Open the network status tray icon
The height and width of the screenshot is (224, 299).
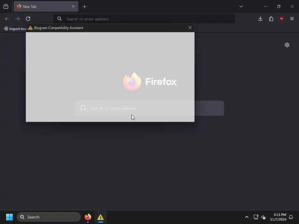(x=256, y=217)
